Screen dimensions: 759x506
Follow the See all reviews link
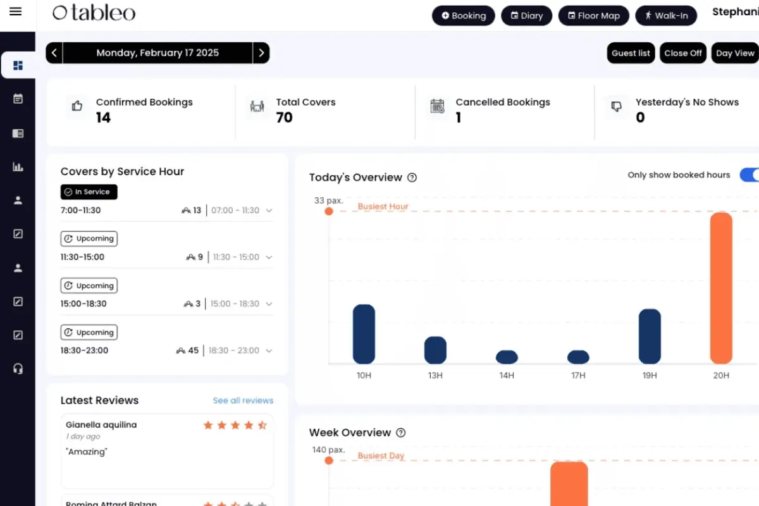(x=243, y=401)
